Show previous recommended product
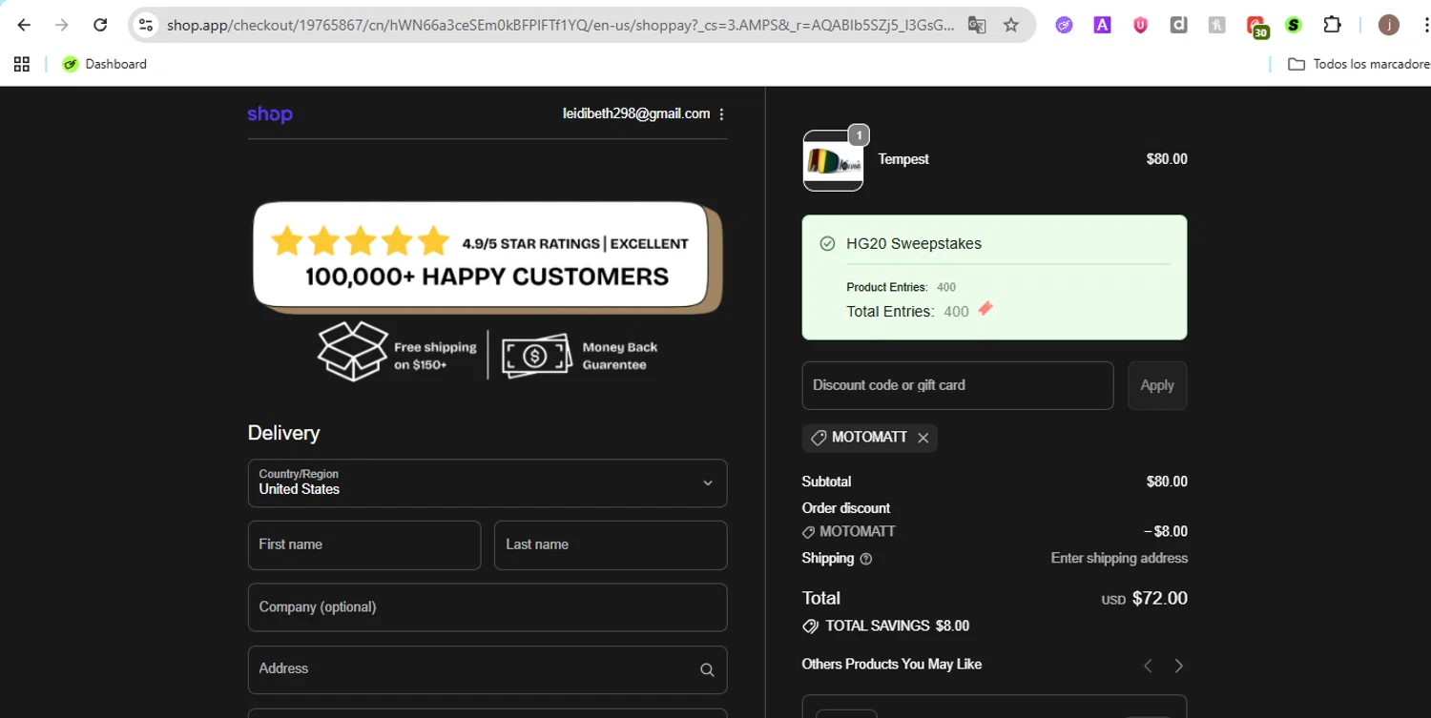 coord(1148,666)
